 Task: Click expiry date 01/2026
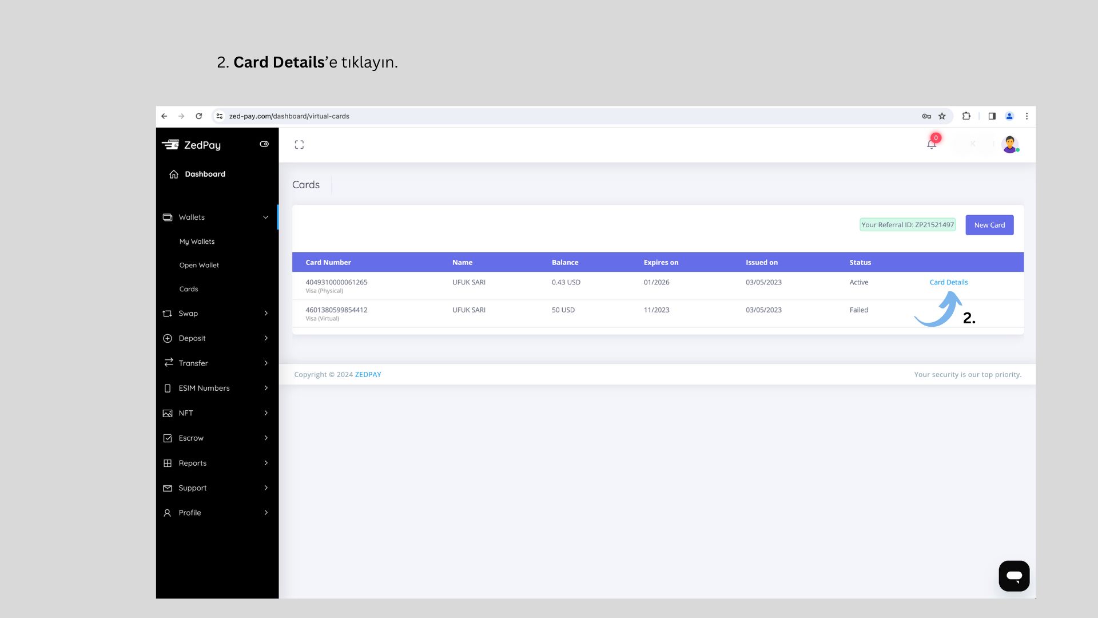[657, 282]
